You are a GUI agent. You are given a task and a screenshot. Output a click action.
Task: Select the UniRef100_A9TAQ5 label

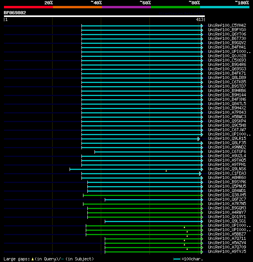click(x=227, y=160)
